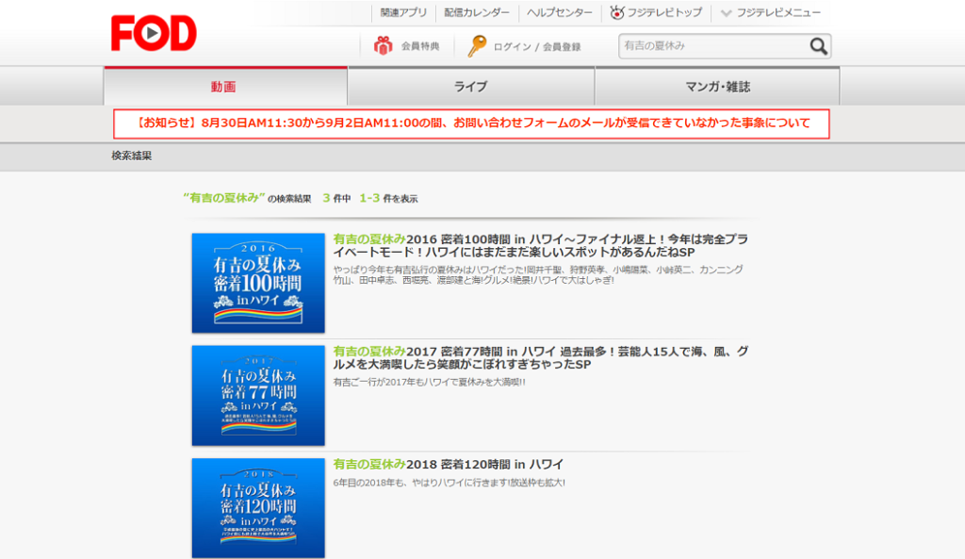Click the magnifying glass search icon
Screen dimensions: 965x559
coord(818,46)
